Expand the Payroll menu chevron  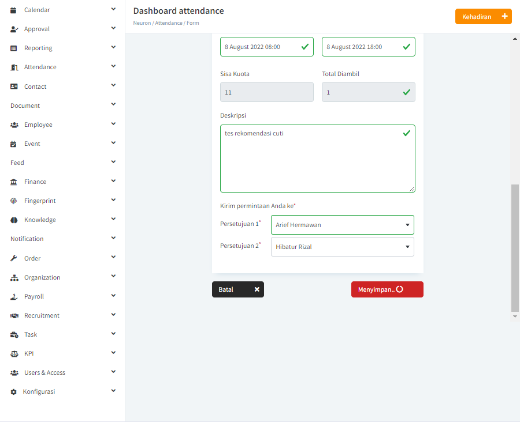coord(113,296)
